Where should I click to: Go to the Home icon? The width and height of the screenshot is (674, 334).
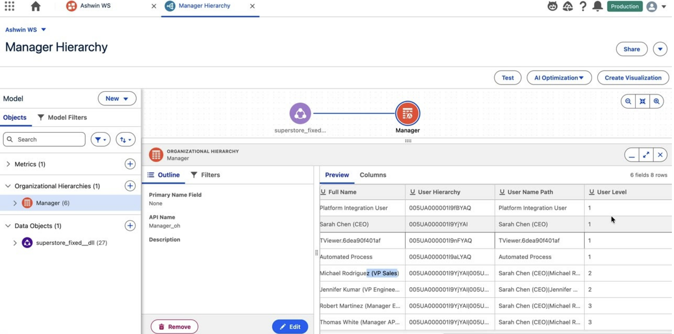click(35, 6)
